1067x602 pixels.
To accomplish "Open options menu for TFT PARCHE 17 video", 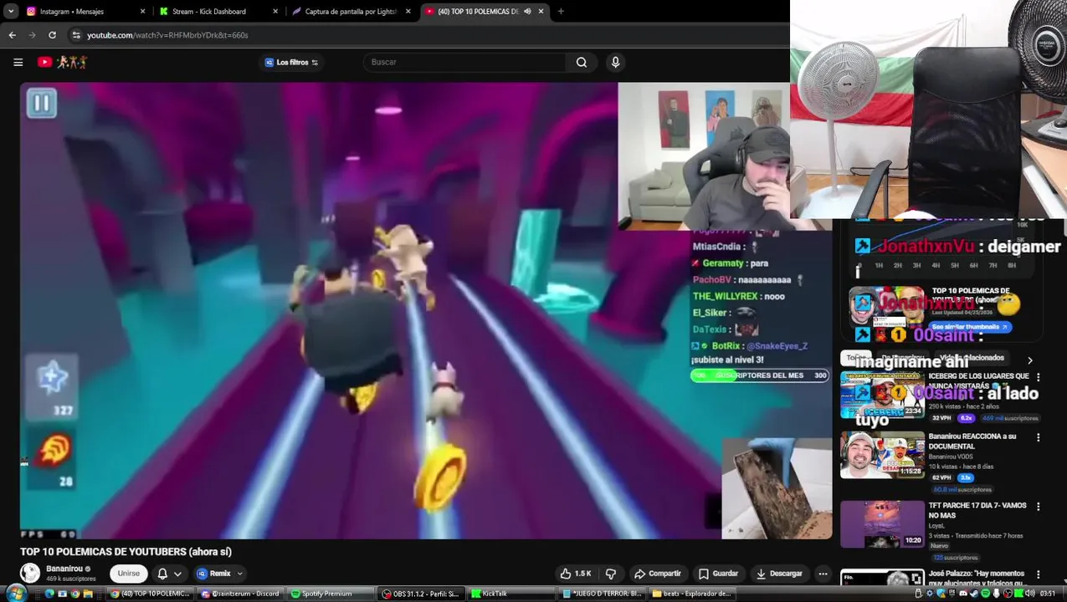I will (x=1039, y=507).
